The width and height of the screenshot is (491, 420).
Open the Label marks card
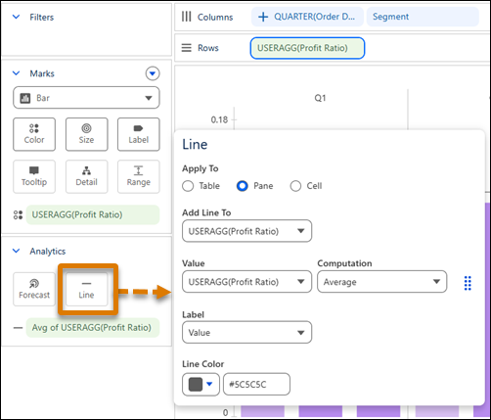tap(139, 134)
